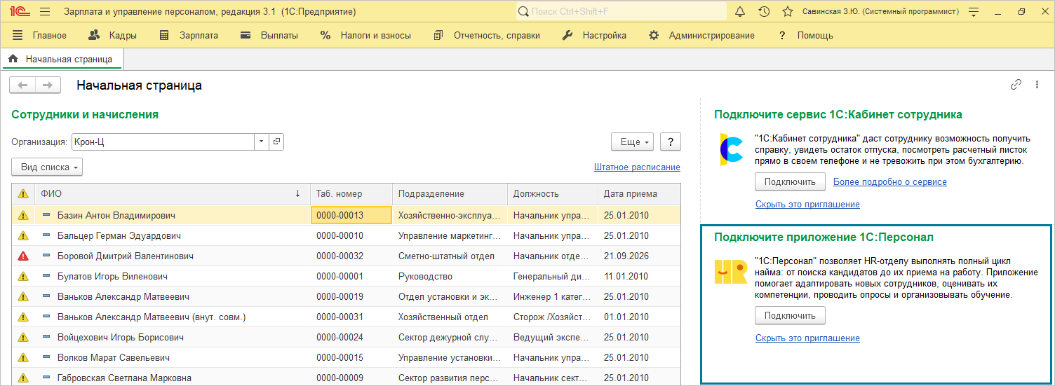Click Дата приема column header

click(638, 194)
